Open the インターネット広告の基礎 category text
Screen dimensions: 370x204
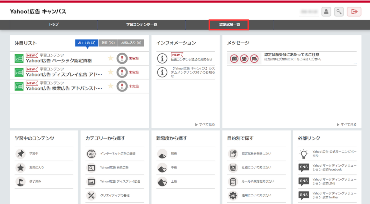click(x=118, y=154)
